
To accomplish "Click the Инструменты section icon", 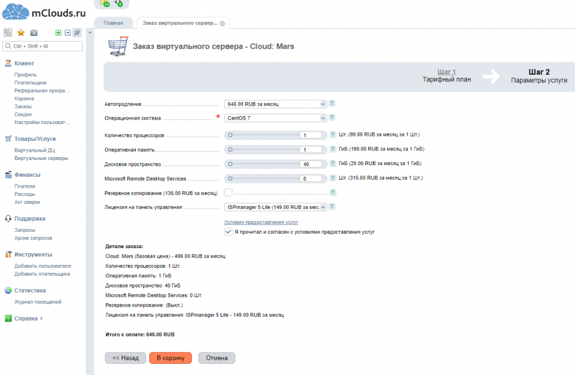I will [x=8, y=254].
